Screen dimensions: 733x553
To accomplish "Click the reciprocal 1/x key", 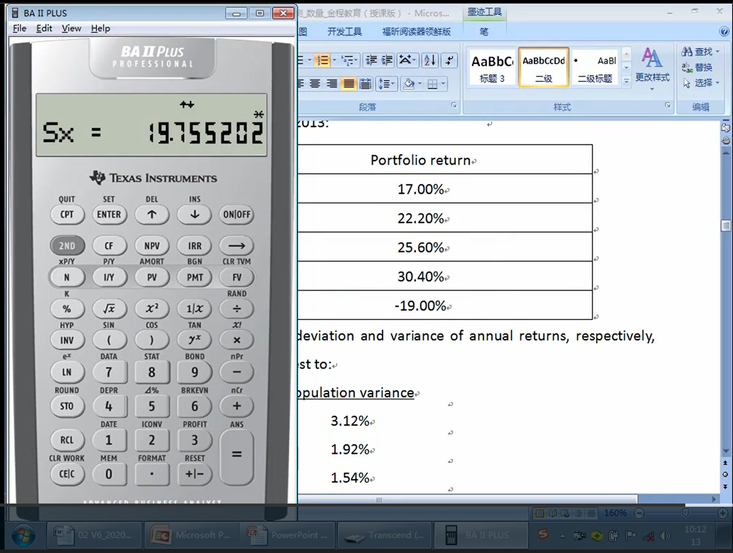I will tap(195, 308).
